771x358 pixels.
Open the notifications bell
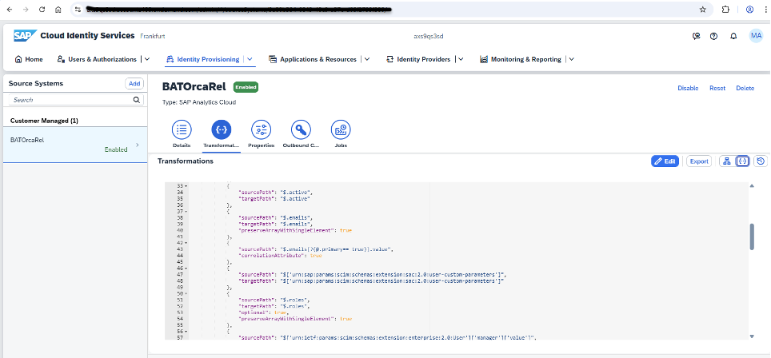733,36
